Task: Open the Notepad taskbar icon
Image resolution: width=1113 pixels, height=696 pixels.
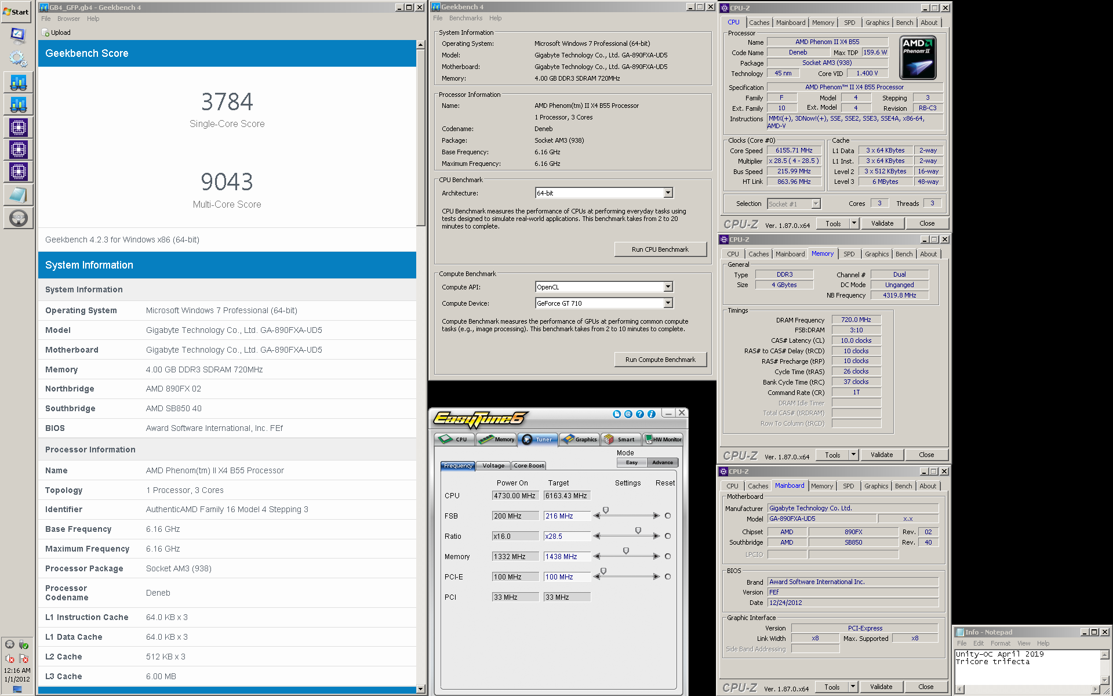Action: tap(18, 195)
